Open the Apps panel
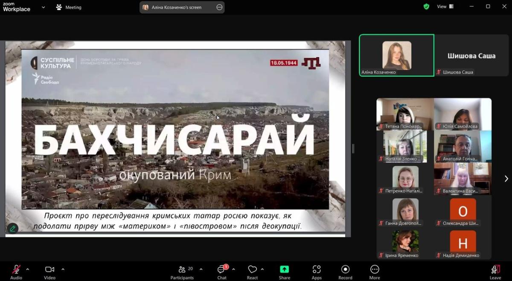The height and width of the screenshot is (281, 512). (317, 271)
